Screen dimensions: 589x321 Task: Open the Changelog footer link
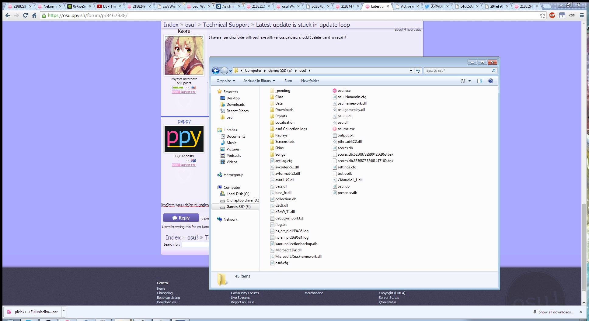tap(165, 293)
